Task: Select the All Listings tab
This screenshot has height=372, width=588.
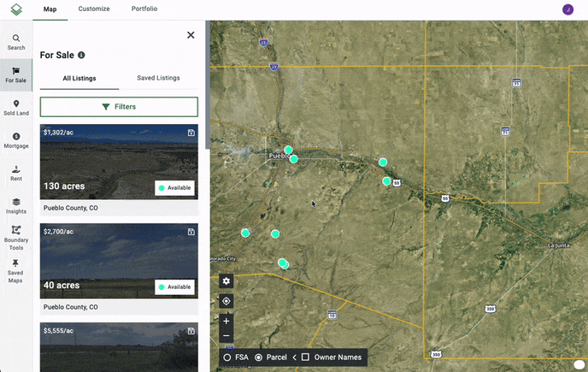Action: [x=79, y=78]
